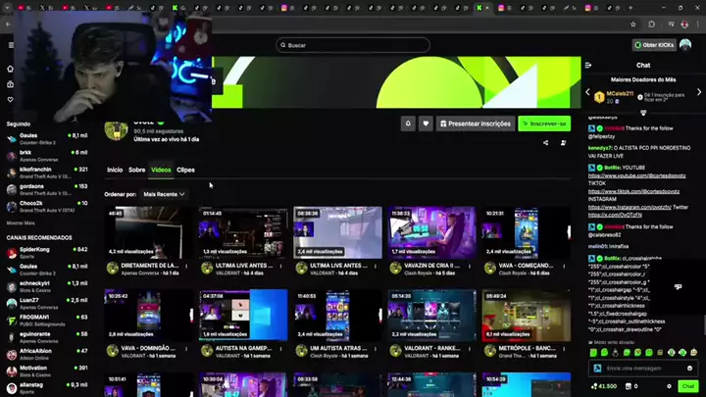Expand followed list with Mostrar Mais
Viewport: 706px width, 397px height.
[x=22, y=223]
